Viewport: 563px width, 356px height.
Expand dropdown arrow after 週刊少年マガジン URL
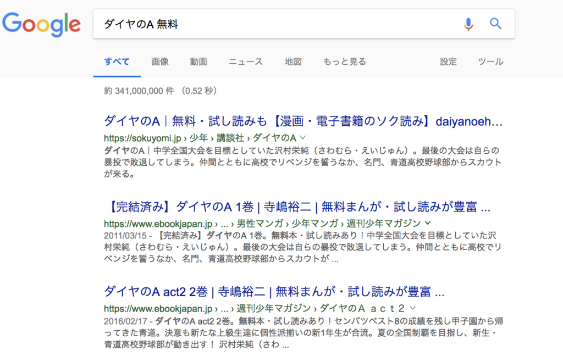pos(428,223)
